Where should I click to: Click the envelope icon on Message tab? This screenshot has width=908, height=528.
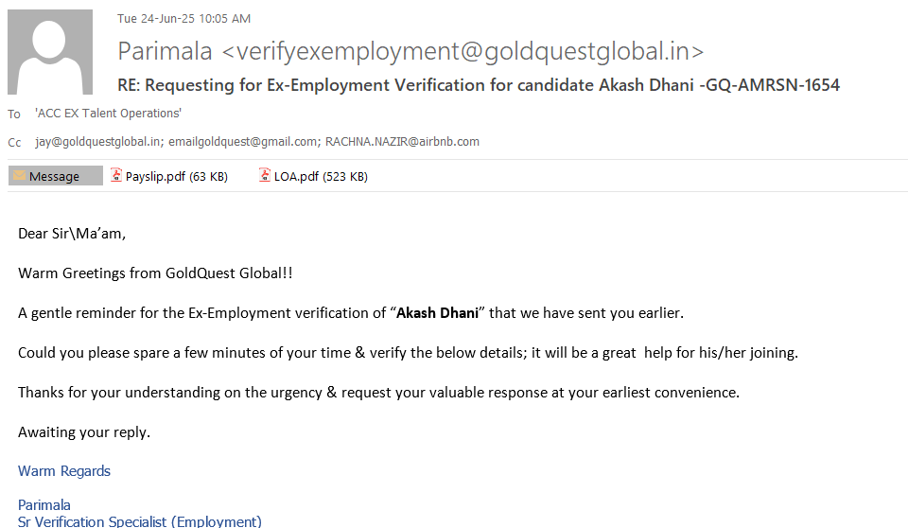19,176
